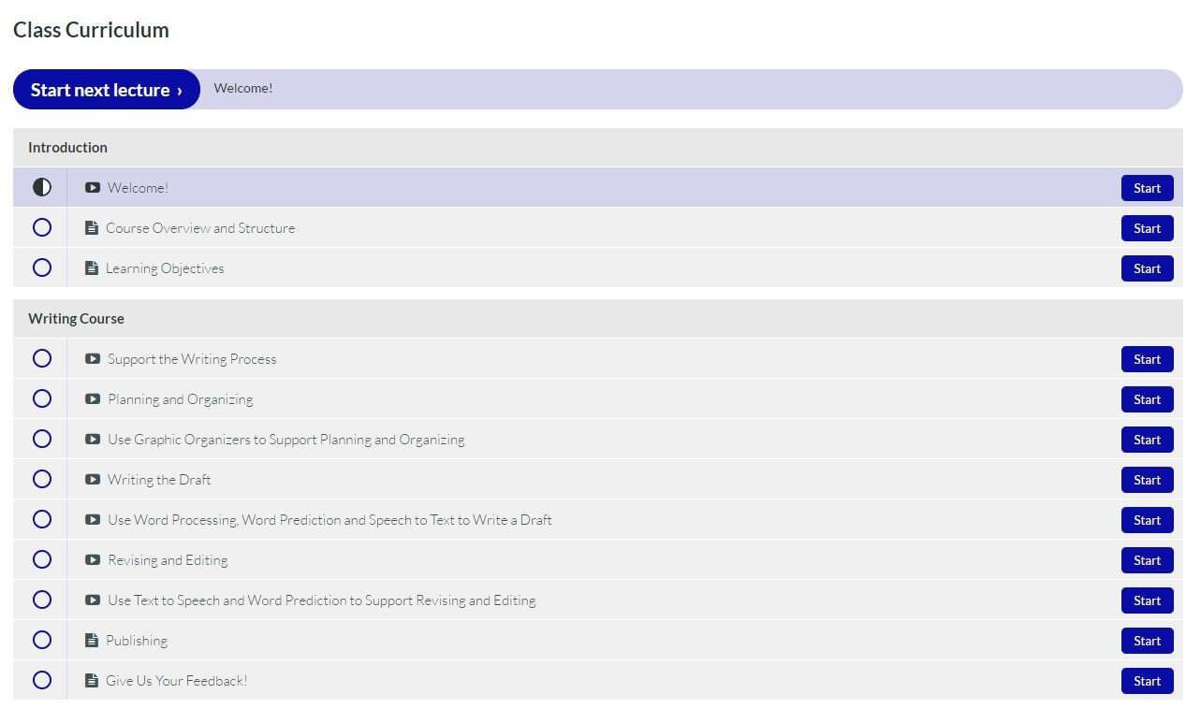Click the document icon beside Publishing

click(91, 640)
